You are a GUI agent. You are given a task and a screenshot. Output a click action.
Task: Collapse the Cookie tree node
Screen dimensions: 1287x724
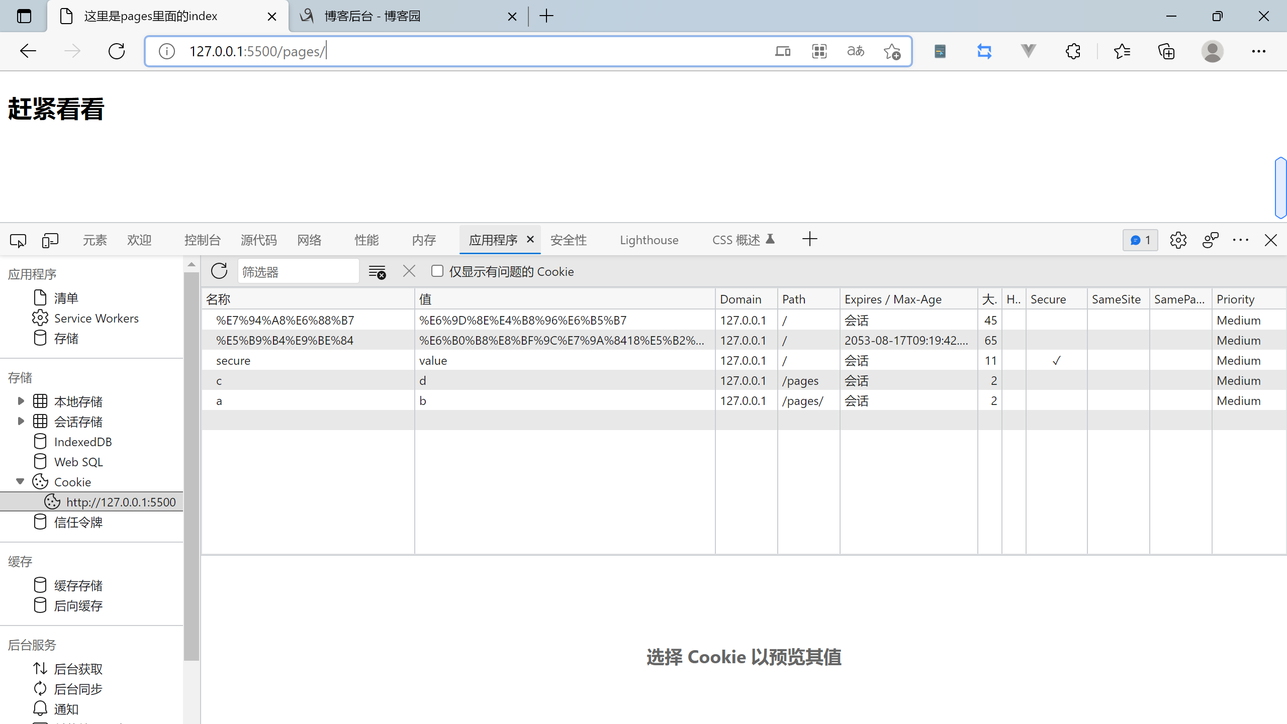click(x=21, y=481)
